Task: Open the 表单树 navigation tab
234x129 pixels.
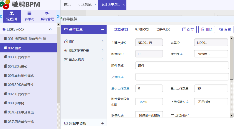Action: click(29, 17)
